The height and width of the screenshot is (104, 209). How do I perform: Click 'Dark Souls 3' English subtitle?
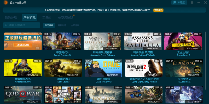tap(63, 82)
